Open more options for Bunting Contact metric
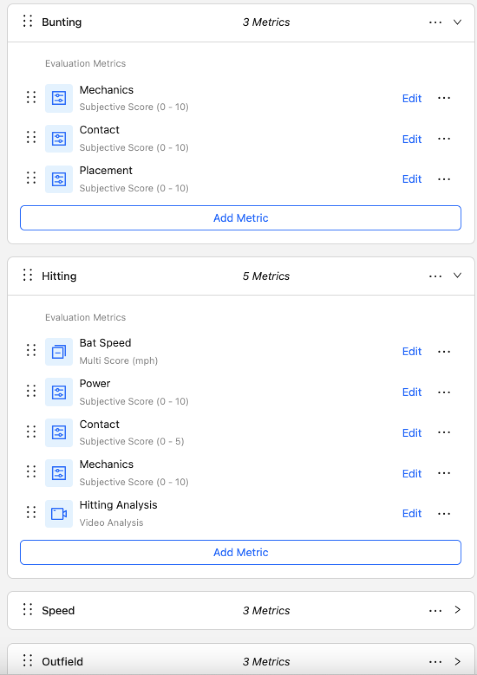477x675 pixels. 444,139
